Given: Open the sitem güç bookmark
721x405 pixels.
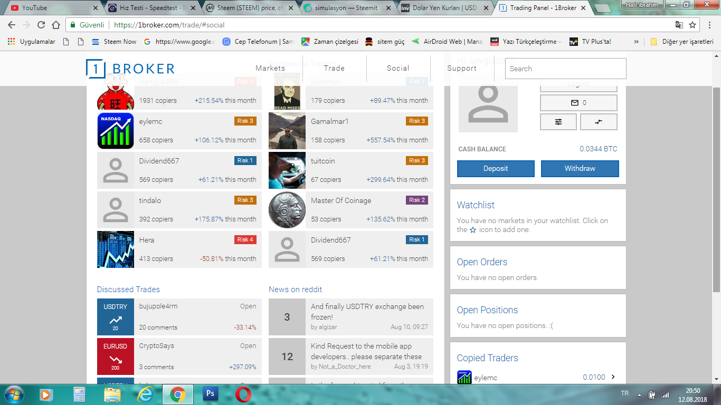Looking at the screenshot, I should [x=385, y=42].
